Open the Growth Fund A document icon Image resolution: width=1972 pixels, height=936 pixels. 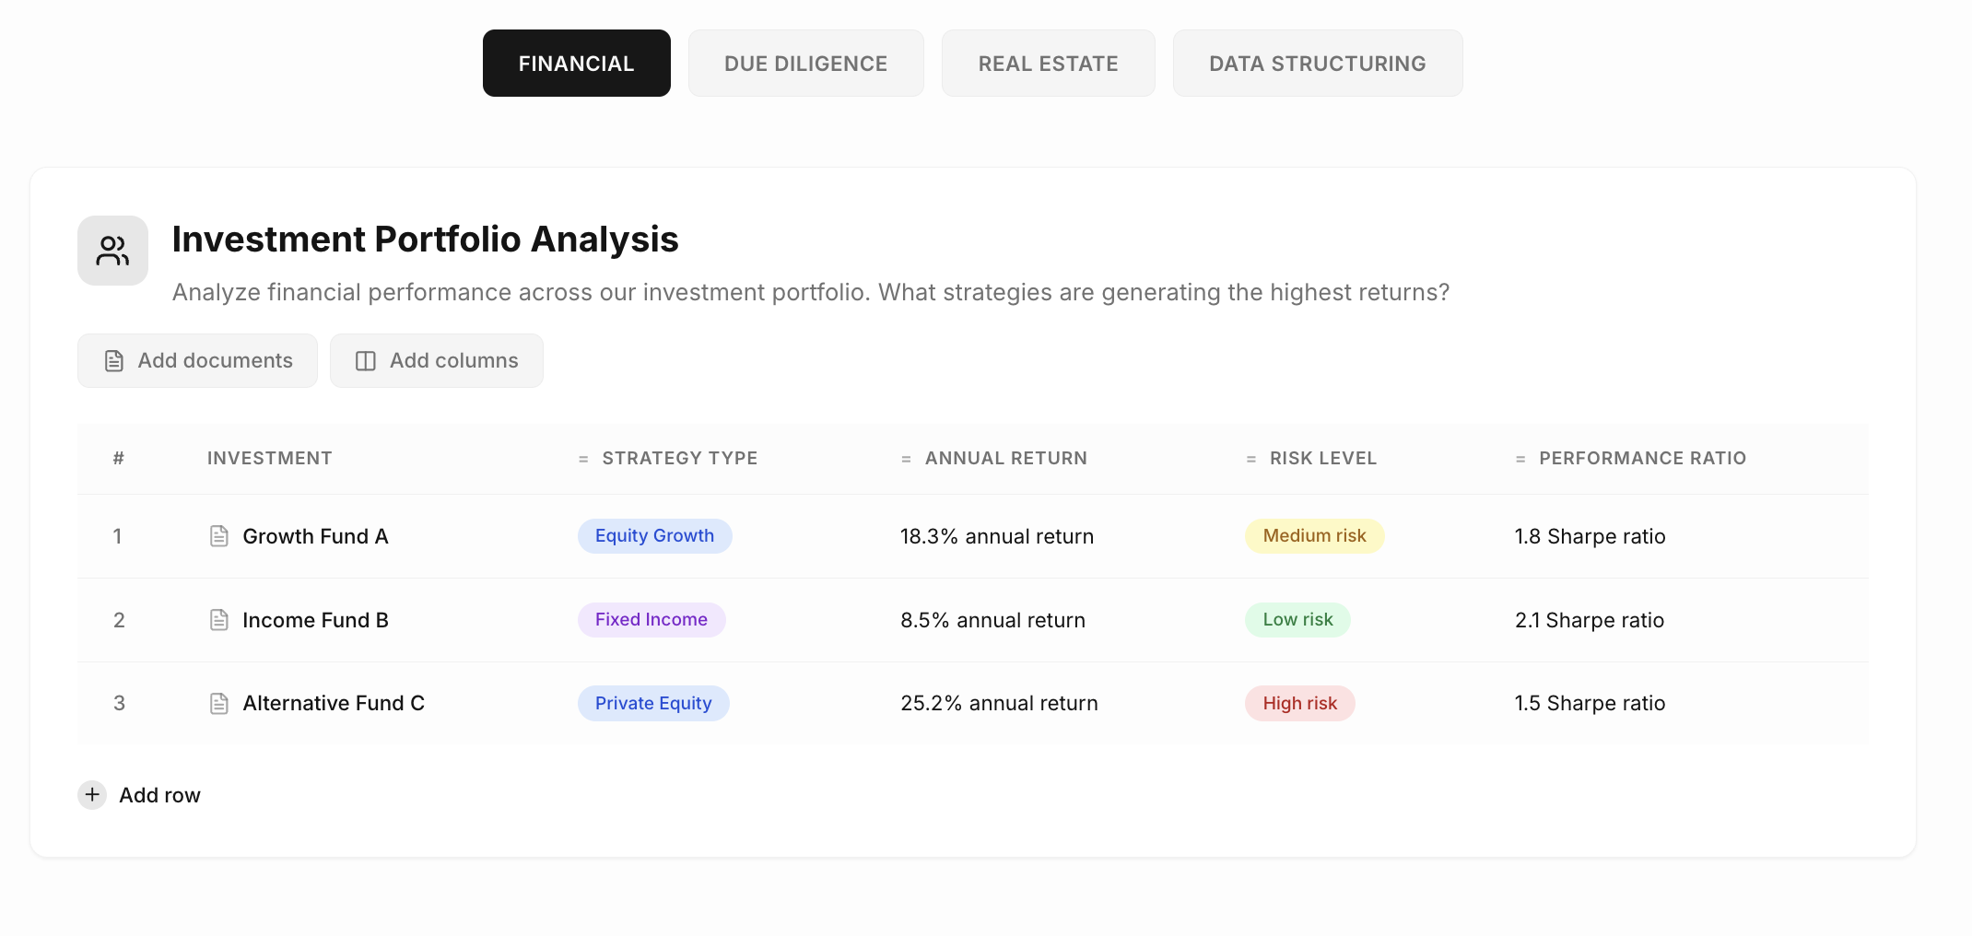click(218, 535)
